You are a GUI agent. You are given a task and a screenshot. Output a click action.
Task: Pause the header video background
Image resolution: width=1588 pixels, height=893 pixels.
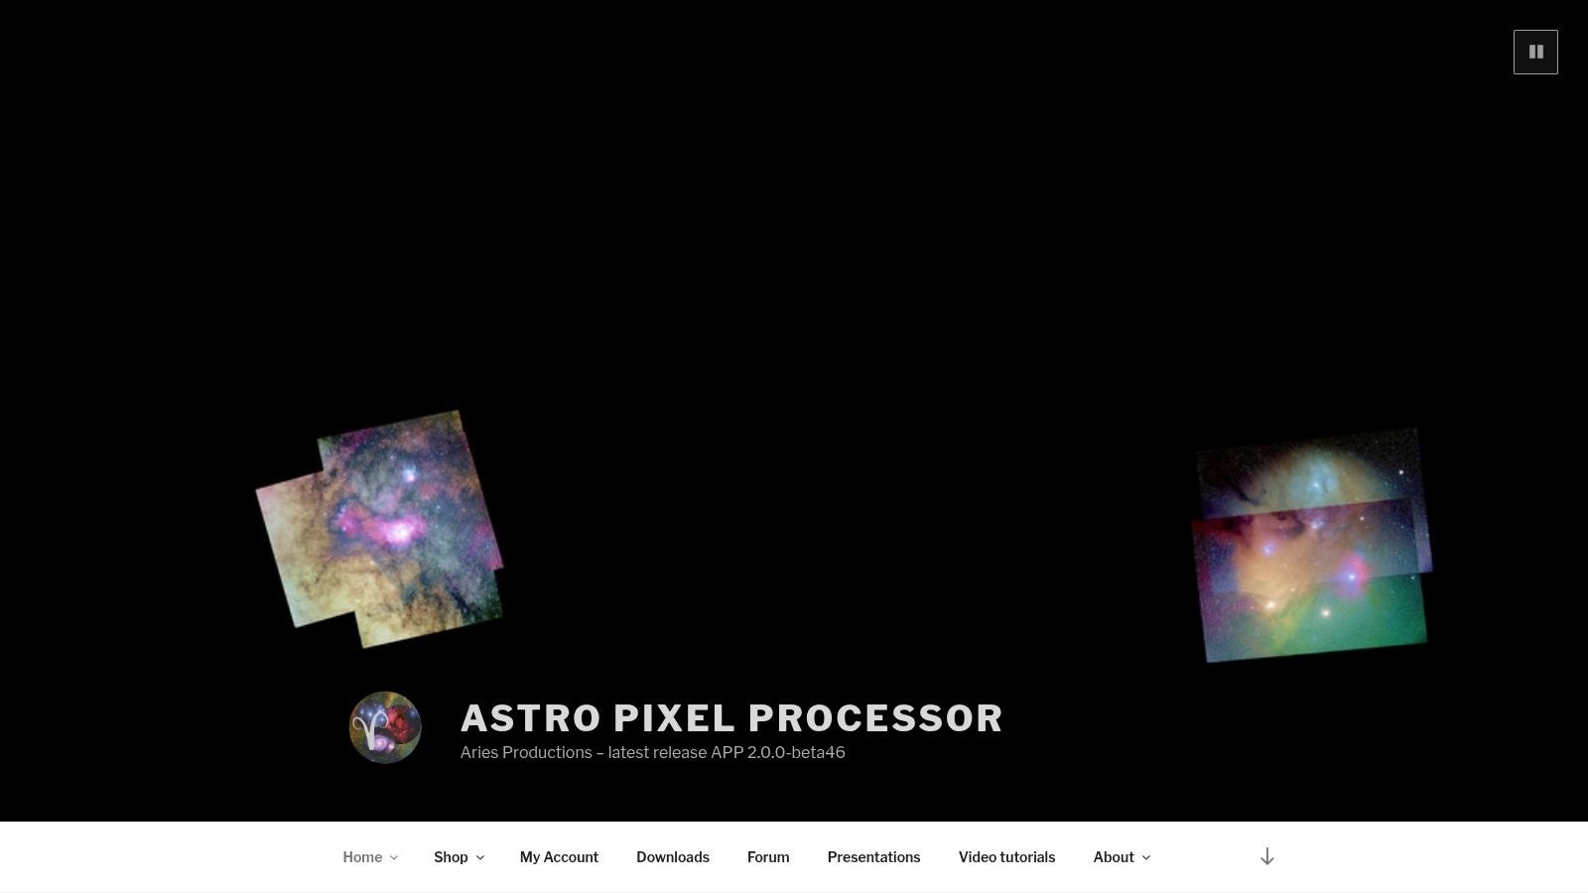[1535, 52]
